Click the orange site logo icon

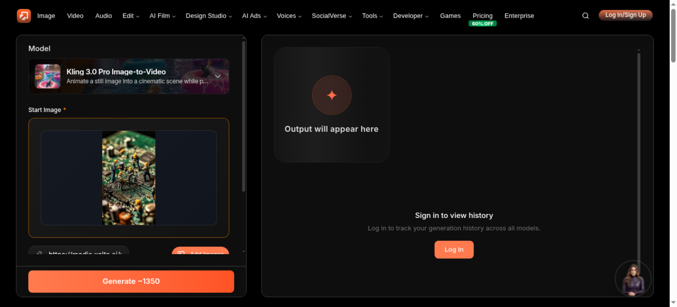[24, 16]
